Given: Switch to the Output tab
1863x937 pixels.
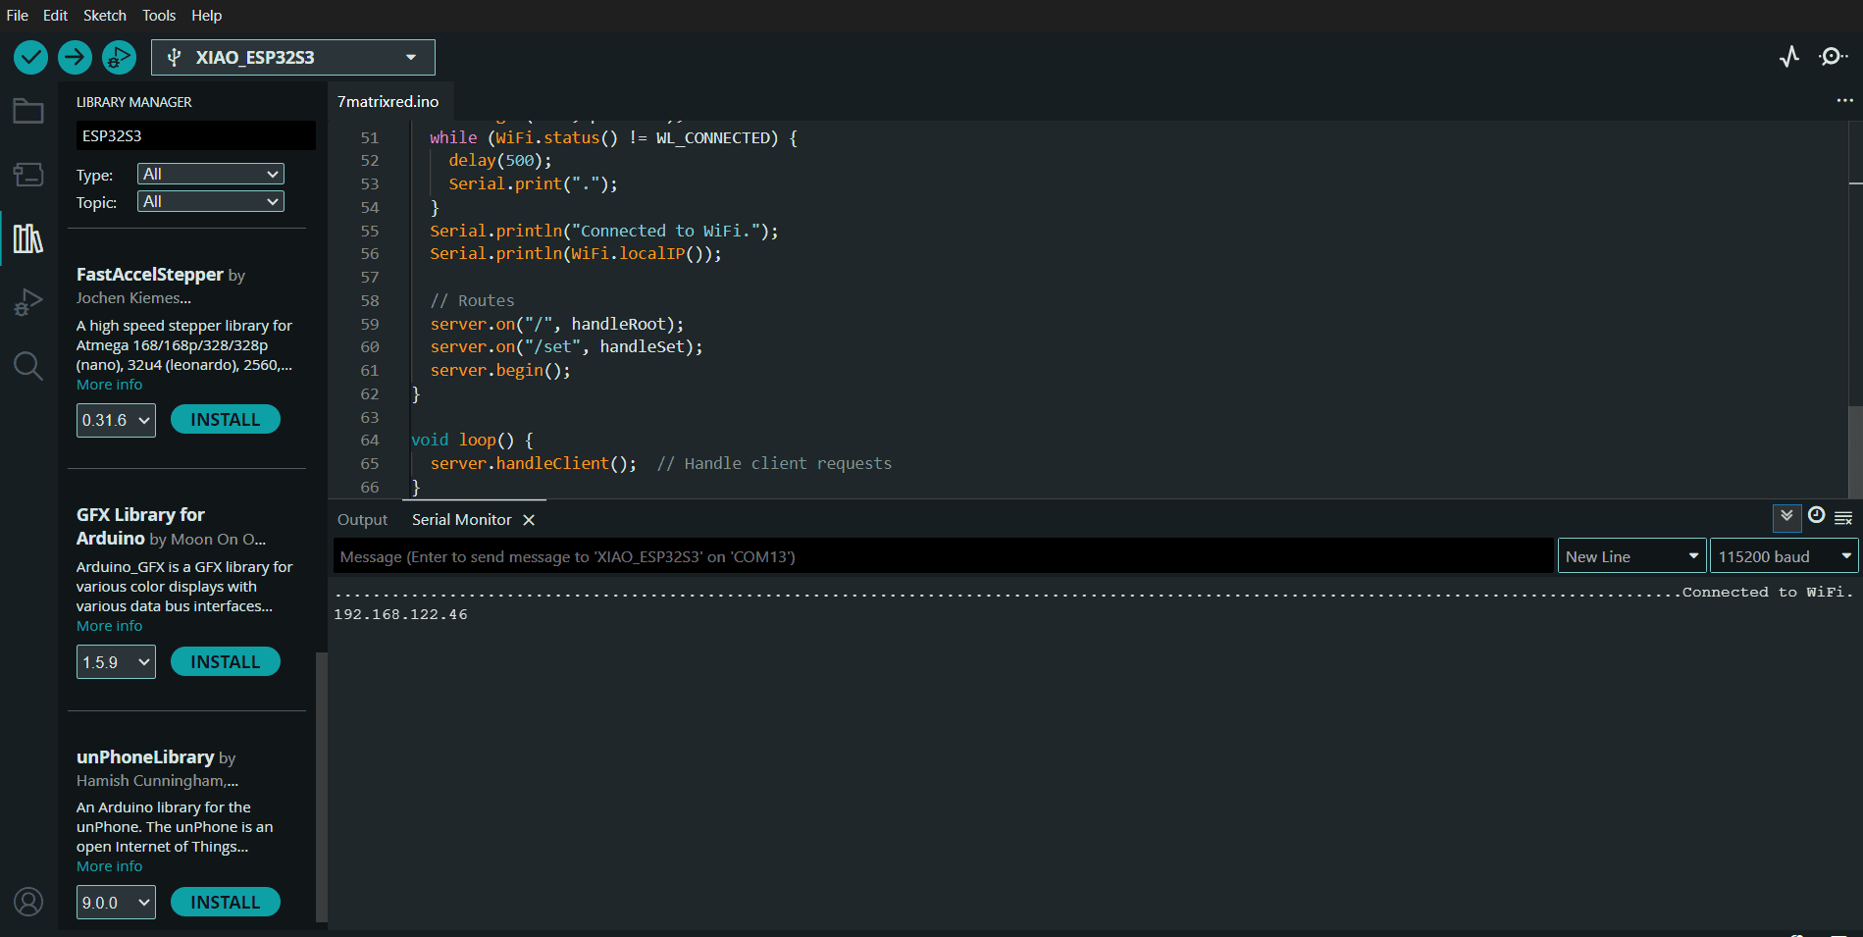Looking at the screenshot, I should [x=362, y=520].
